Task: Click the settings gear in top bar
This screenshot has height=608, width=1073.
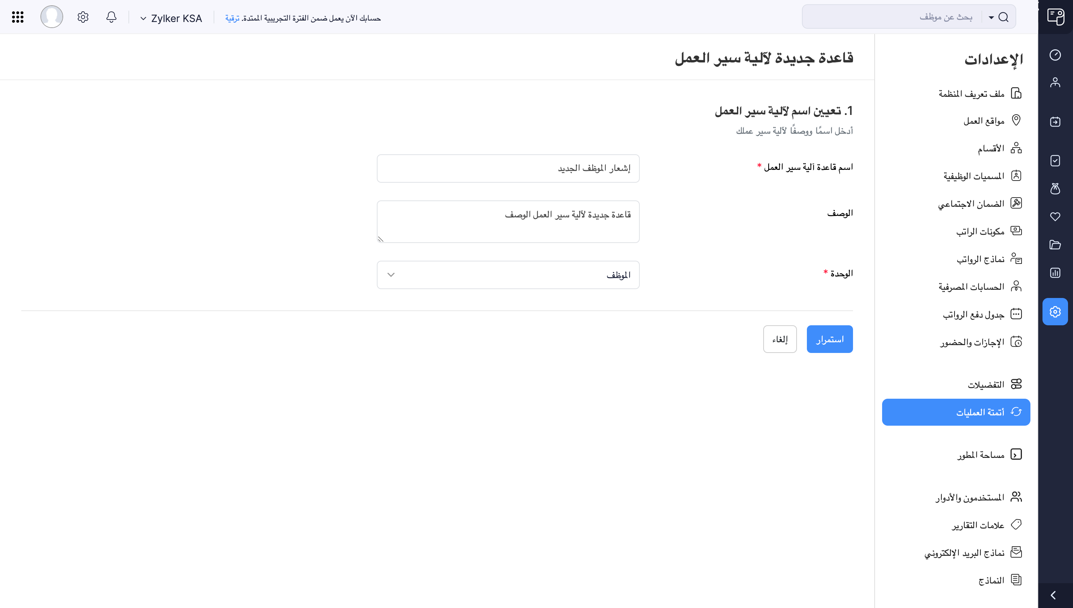Action: point(83,17)
